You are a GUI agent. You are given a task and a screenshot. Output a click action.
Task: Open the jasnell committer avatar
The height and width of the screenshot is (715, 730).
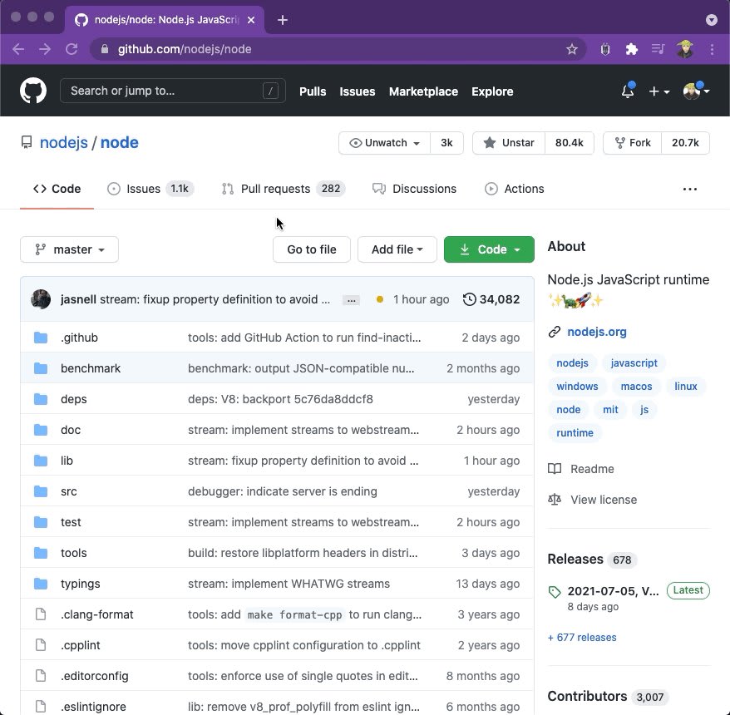(41, 299)
